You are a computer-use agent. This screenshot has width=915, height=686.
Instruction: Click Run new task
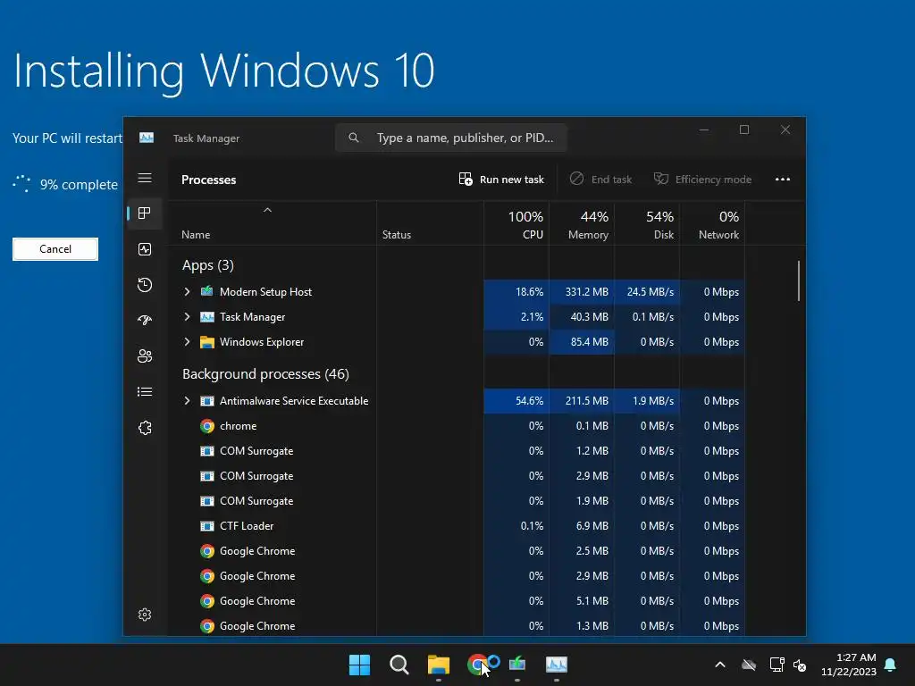click(501, 179)
